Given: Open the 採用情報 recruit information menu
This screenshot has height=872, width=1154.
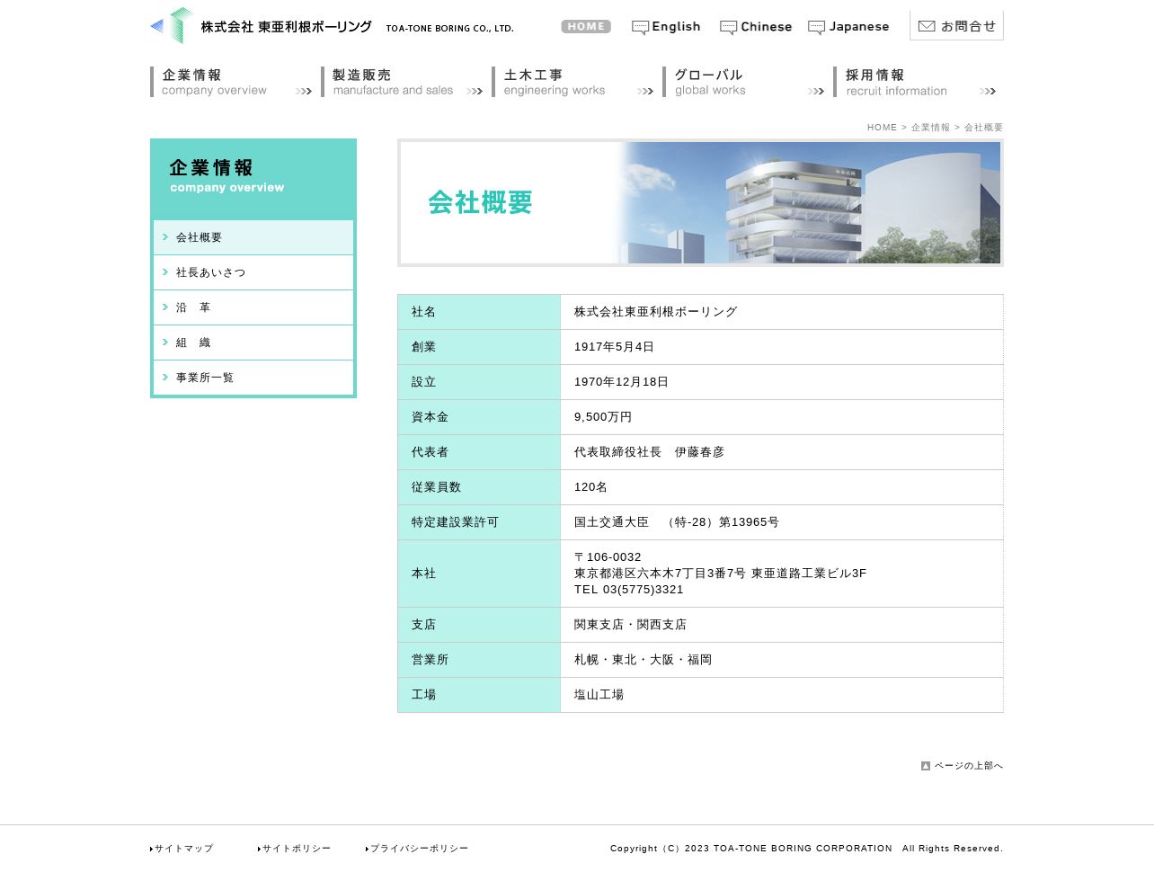Looking at the screenshot, I should 915,82.
